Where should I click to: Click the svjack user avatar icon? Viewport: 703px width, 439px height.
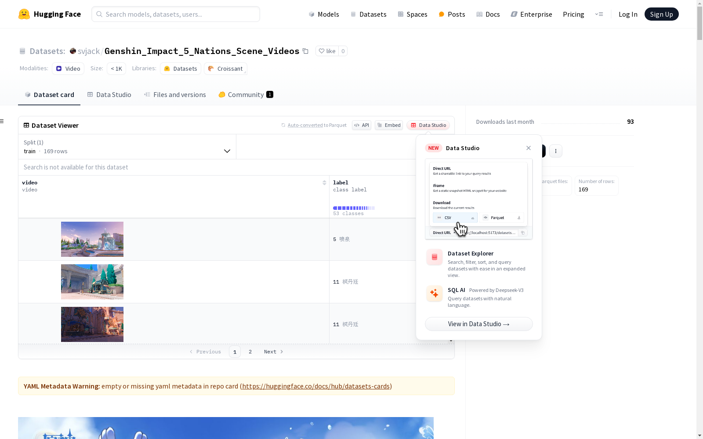point(73,51)
